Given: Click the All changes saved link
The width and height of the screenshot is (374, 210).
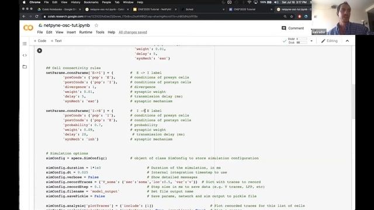Looking at the screenshot, I should point(133,32).
